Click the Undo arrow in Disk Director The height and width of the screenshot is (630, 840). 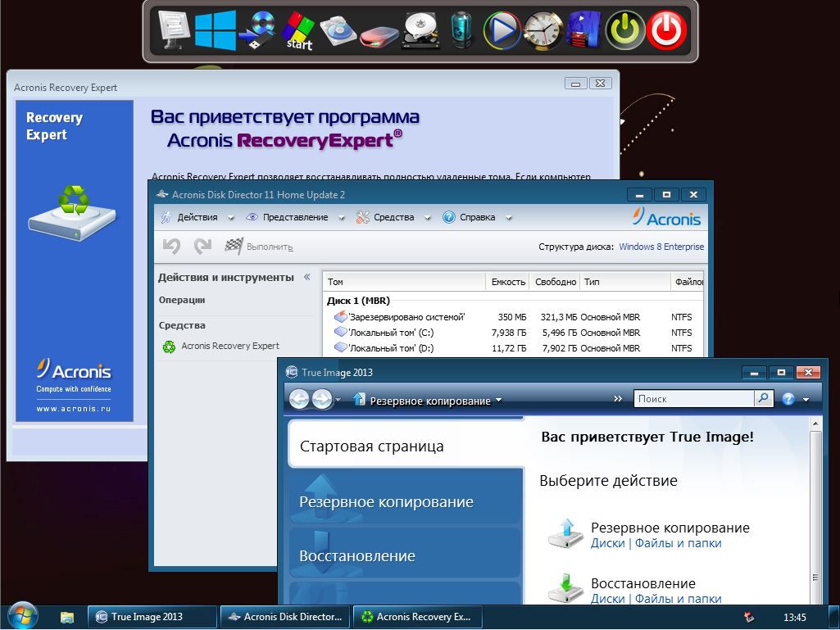[171, 247]
